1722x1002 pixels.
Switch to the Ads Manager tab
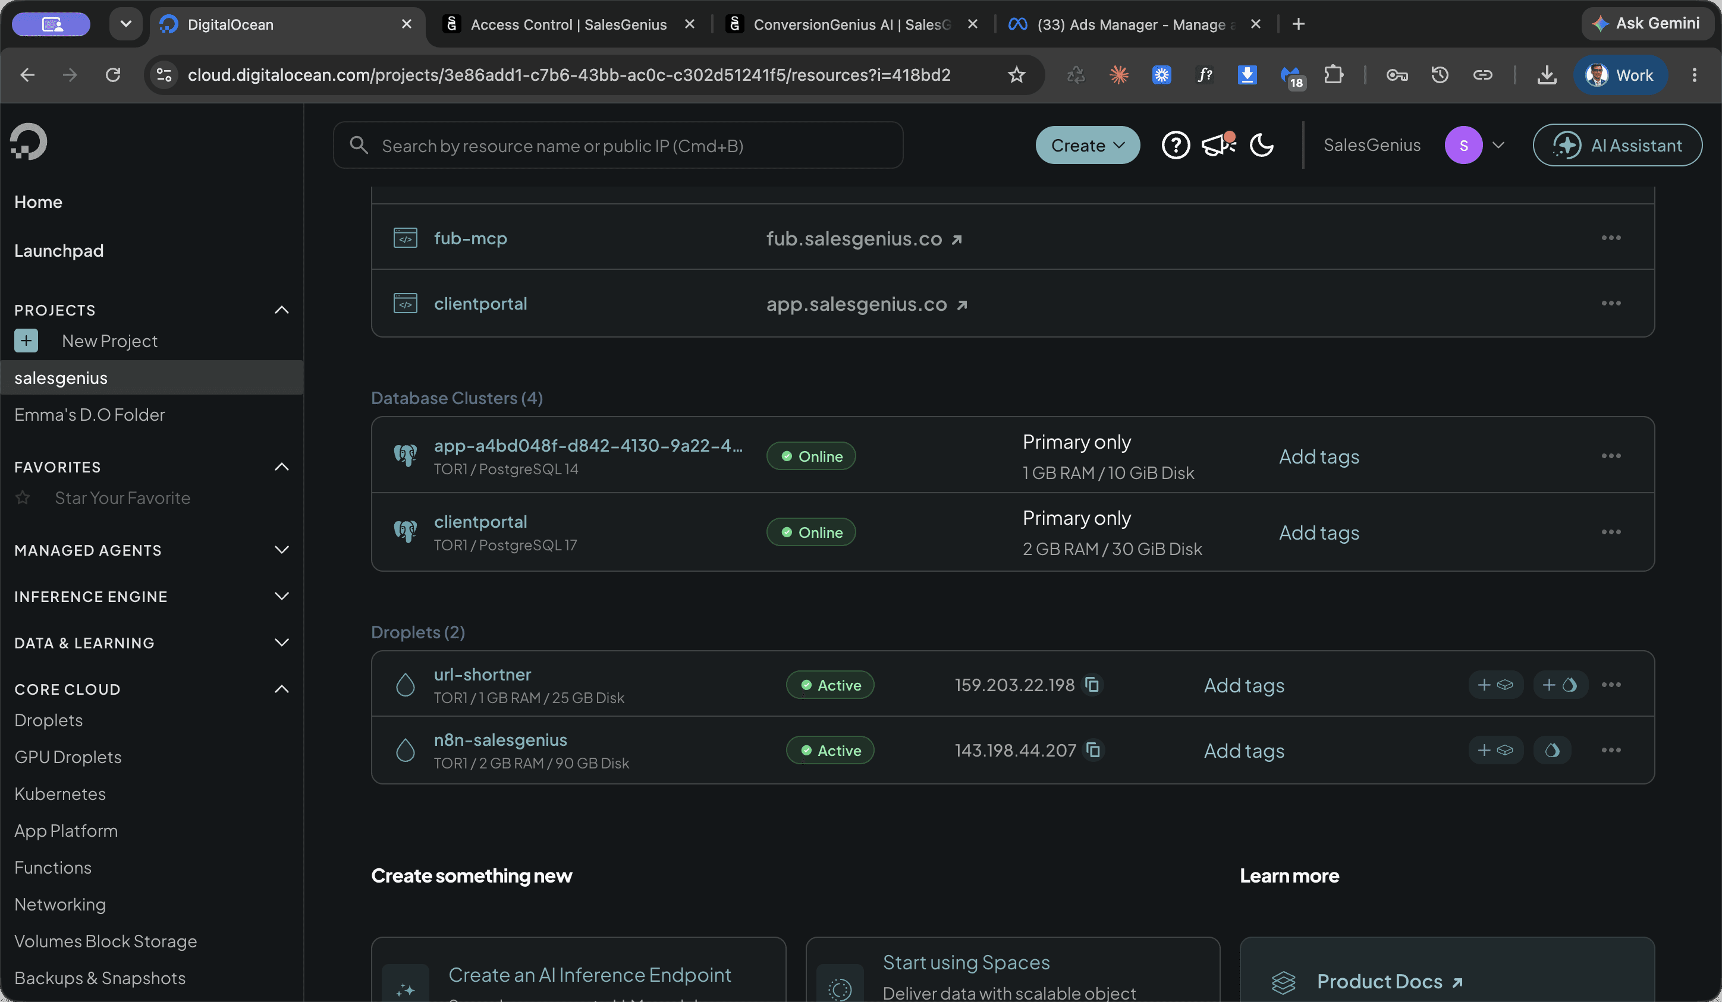coord(1135,24)
